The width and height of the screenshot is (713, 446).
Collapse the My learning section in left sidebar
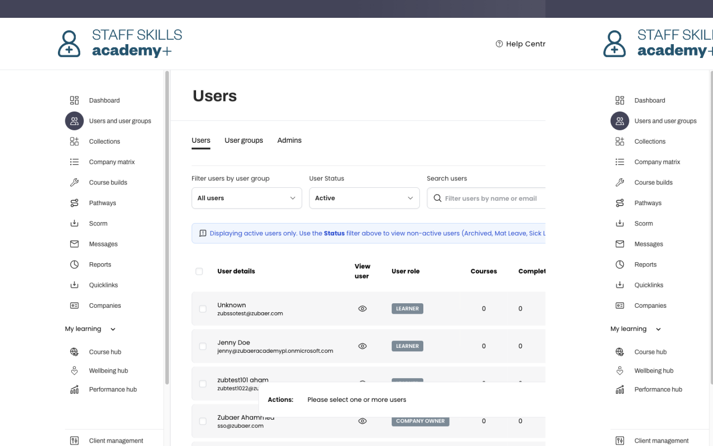[90, 329]
